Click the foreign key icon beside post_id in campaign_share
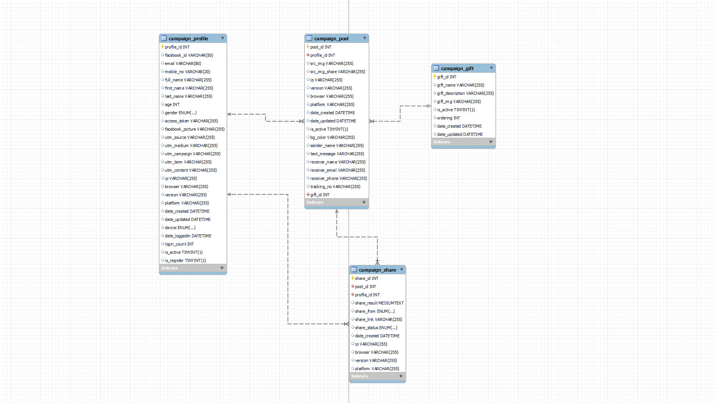This screenshot has width=716, height=403. click(x=353, y=286)
